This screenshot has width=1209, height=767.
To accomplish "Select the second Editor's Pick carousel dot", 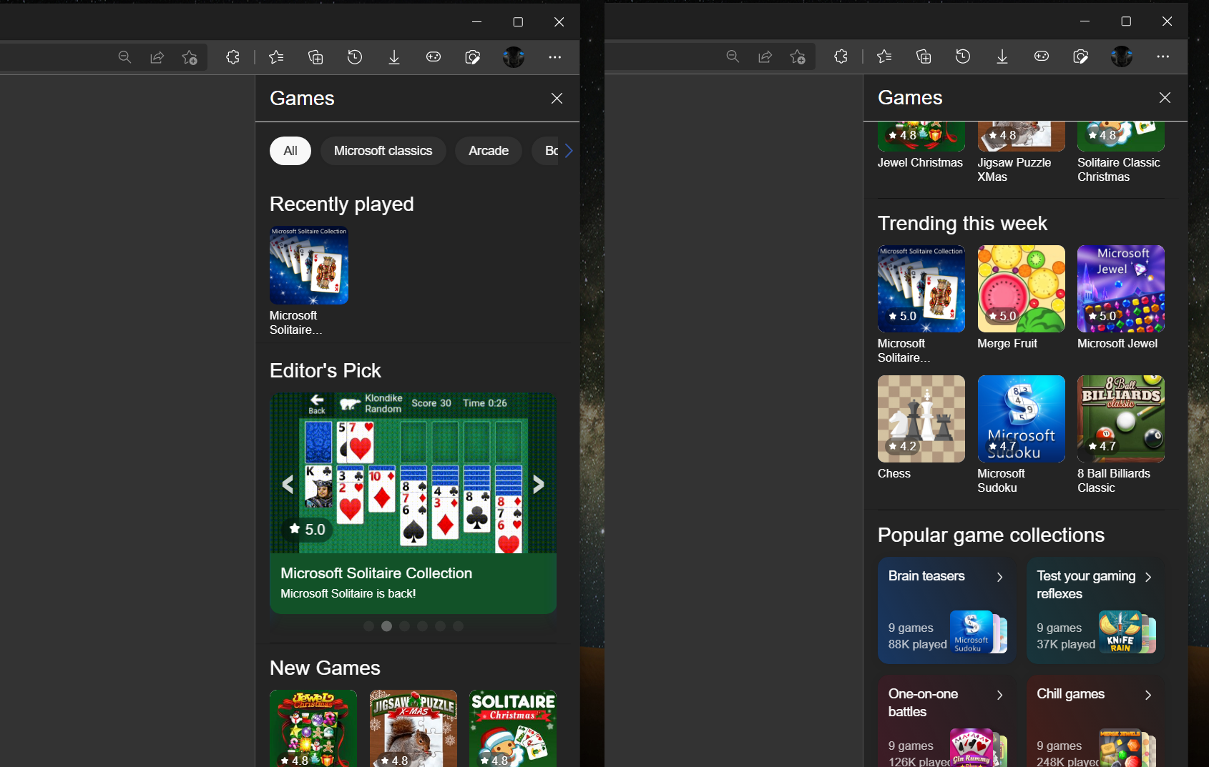I will [x=387, y=626].
